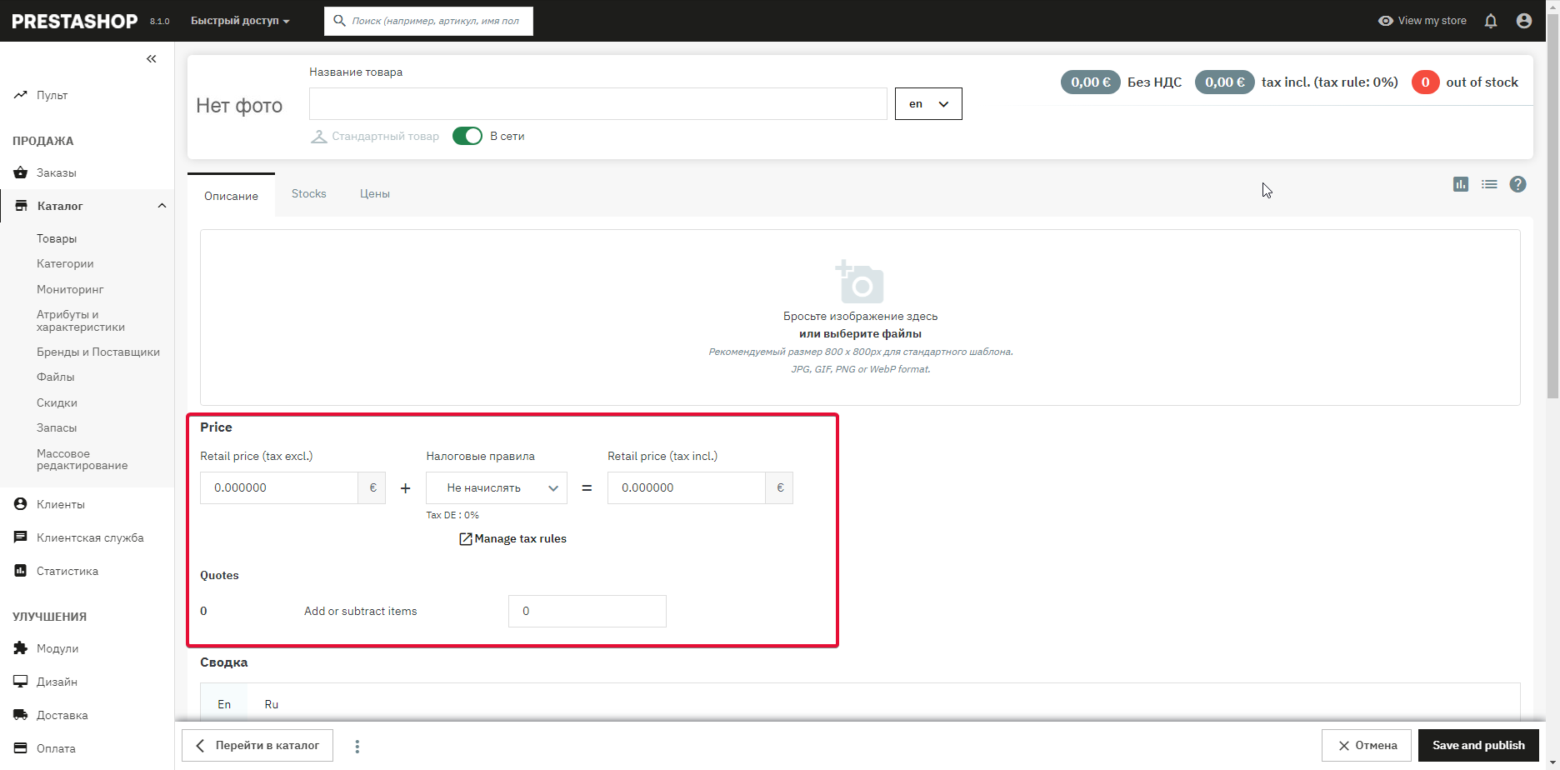Open Категории in the catalog menu

[65, 263]
